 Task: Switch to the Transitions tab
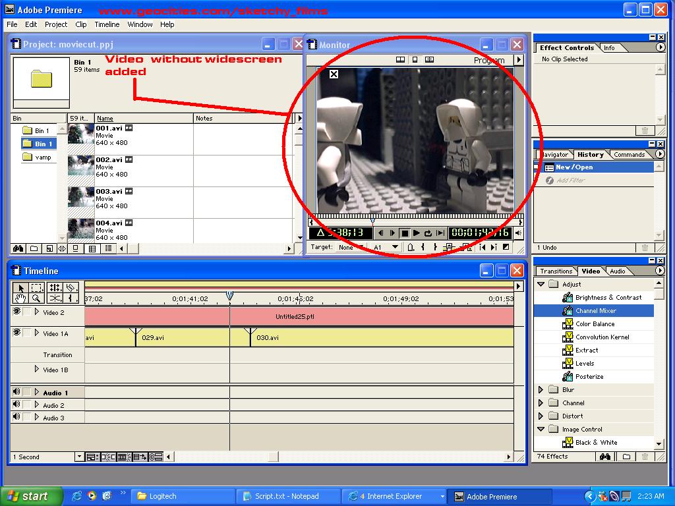556,271
